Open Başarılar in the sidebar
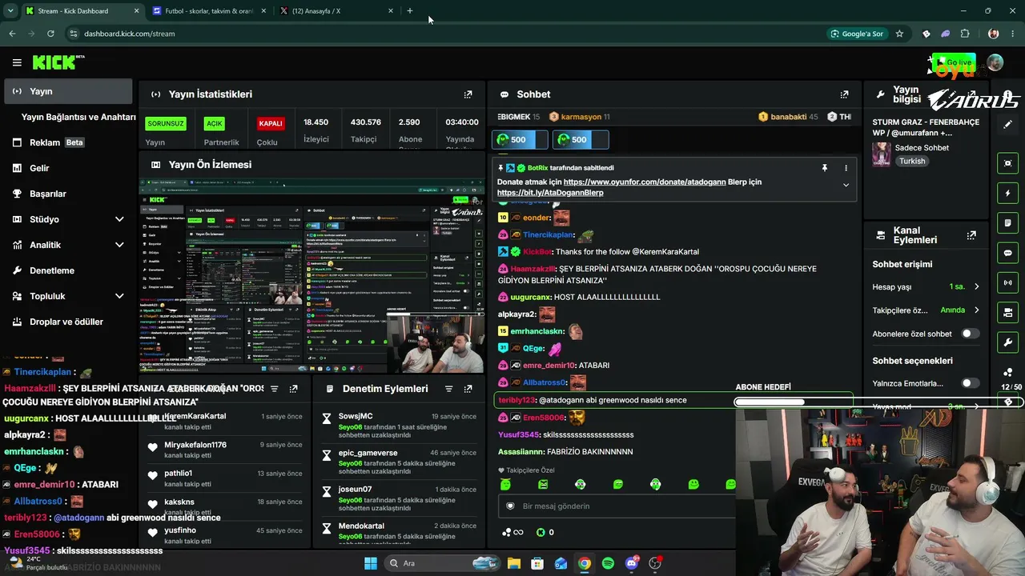Viewport: 1025px width, 576px height. click(70, 194)
